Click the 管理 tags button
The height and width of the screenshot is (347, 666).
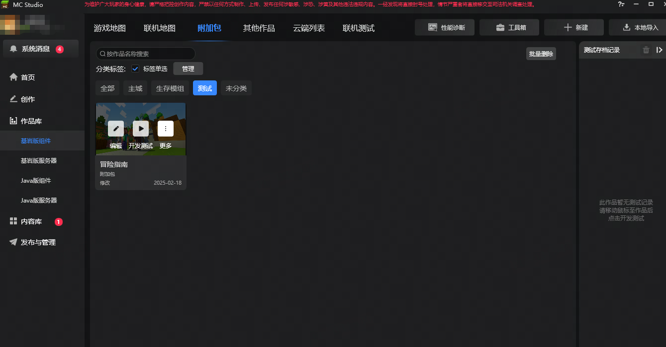(x=188, y=69)
